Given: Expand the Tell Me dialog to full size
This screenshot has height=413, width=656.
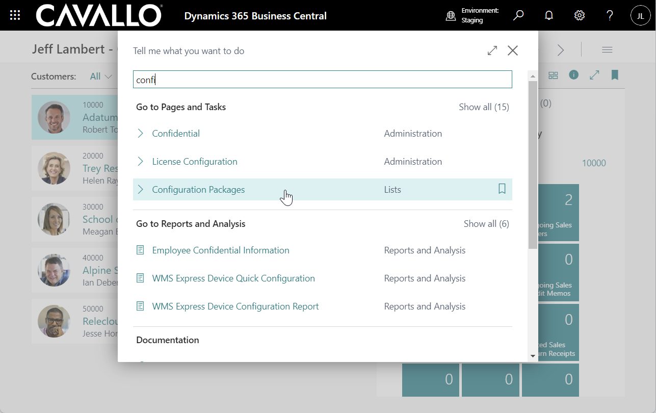Looking at the screenshot, I should tap(492, 50).
